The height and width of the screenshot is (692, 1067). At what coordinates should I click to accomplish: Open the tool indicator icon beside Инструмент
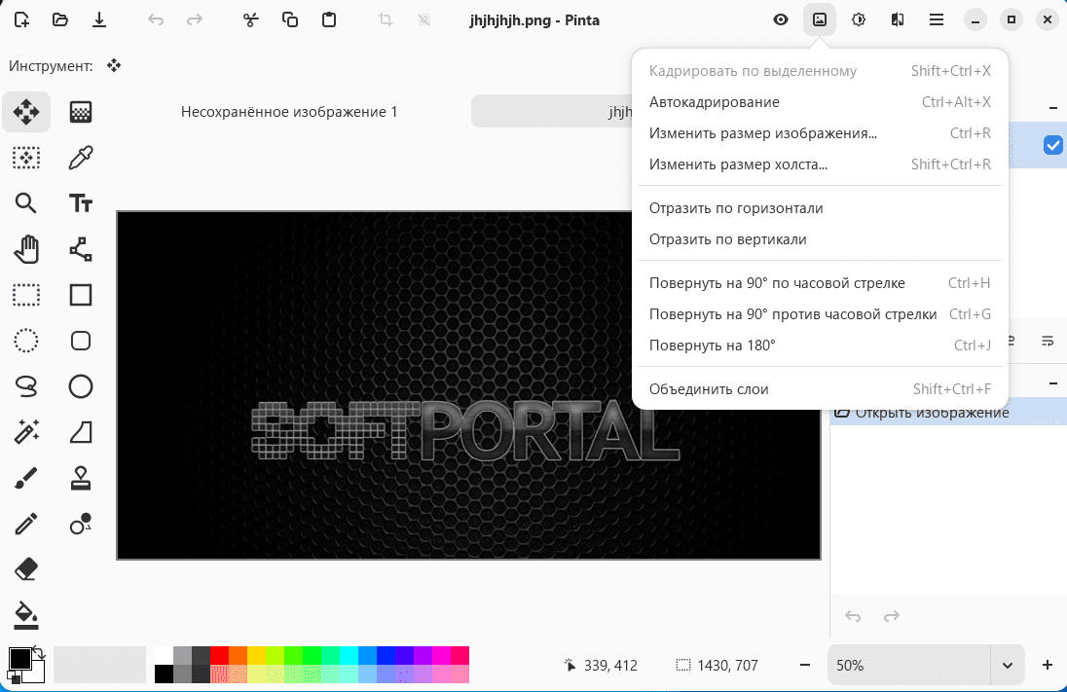(x=114, y=66)
